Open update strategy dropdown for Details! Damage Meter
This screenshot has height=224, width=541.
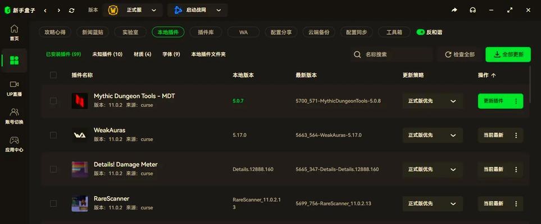(433, 169)
